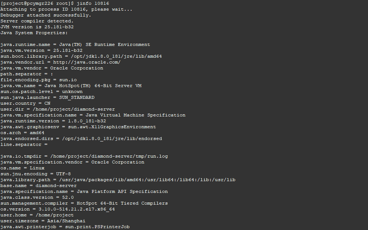This screenshot has height=230, width=368.
Task: Click the sun.java.launcher SUN_STANDARD line
Action: (x=47, y=97)
